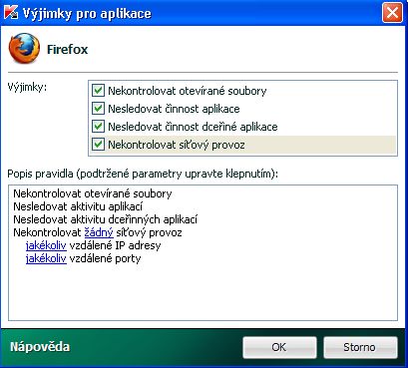
Task: Click jakékoliv link for vzdálené IP adresy
Action: coord(46,245)
